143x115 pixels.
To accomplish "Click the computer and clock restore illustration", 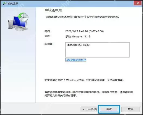I will click(18, 22).
